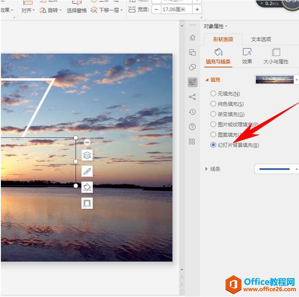Choose the 渐变填充 gradient fill option
This screenshot has height=297, width=299.
click(213, 114)
